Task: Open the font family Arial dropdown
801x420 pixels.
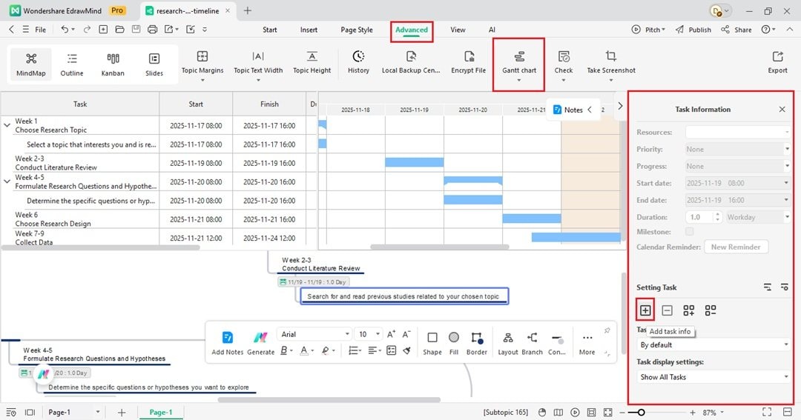Action: 314,334
